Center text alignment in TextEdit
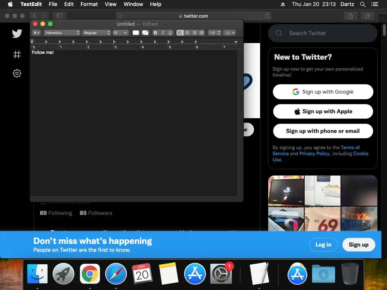This screenshot has height=290, width=387. (x=187, y=33)
